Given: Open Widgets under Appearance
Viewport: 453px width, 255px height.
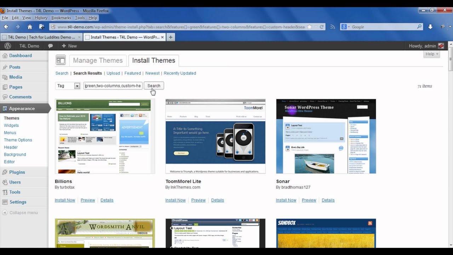Looking at the screenshot, I should tap(11, 125).
